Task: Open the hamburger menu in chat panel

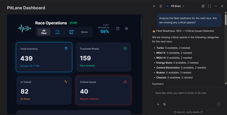Action: pyautogui.click(x=161, y=6)
